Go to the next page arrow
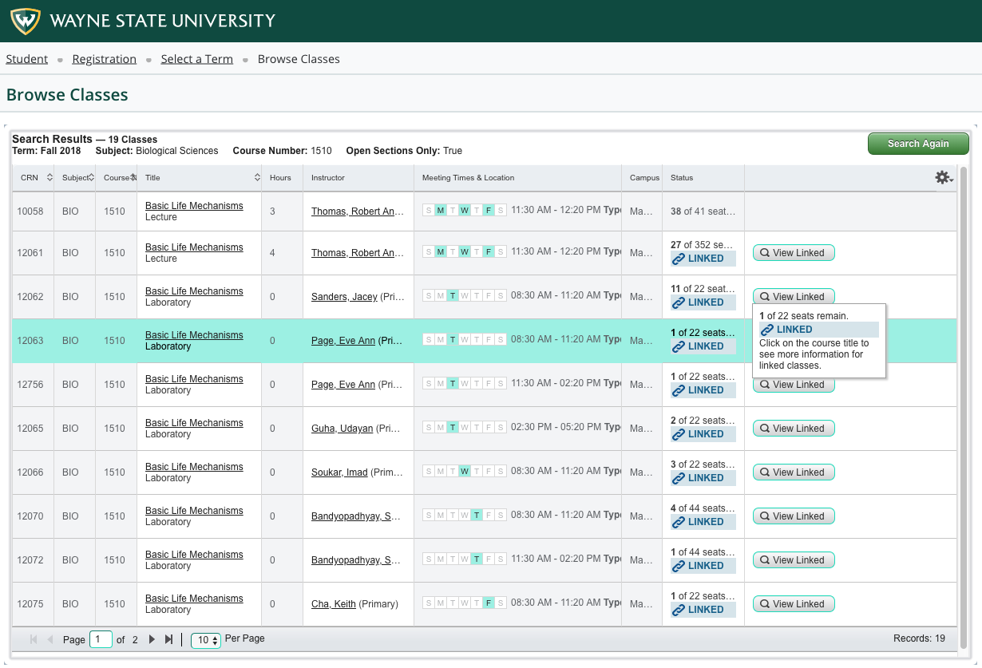The image size is (982, 668). coord(152,639)
